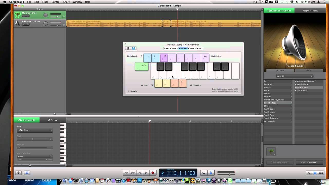
Task: Solo the 05 Empir...ia Keys track
Action: [28, 25]
